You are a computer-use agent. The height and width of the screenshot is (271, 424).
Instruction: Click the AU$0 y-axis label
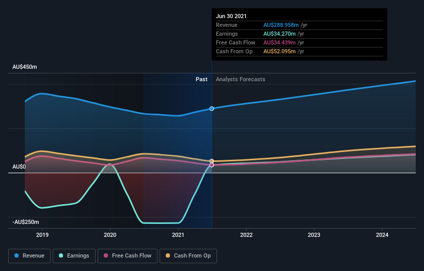[x=19, y=167]
